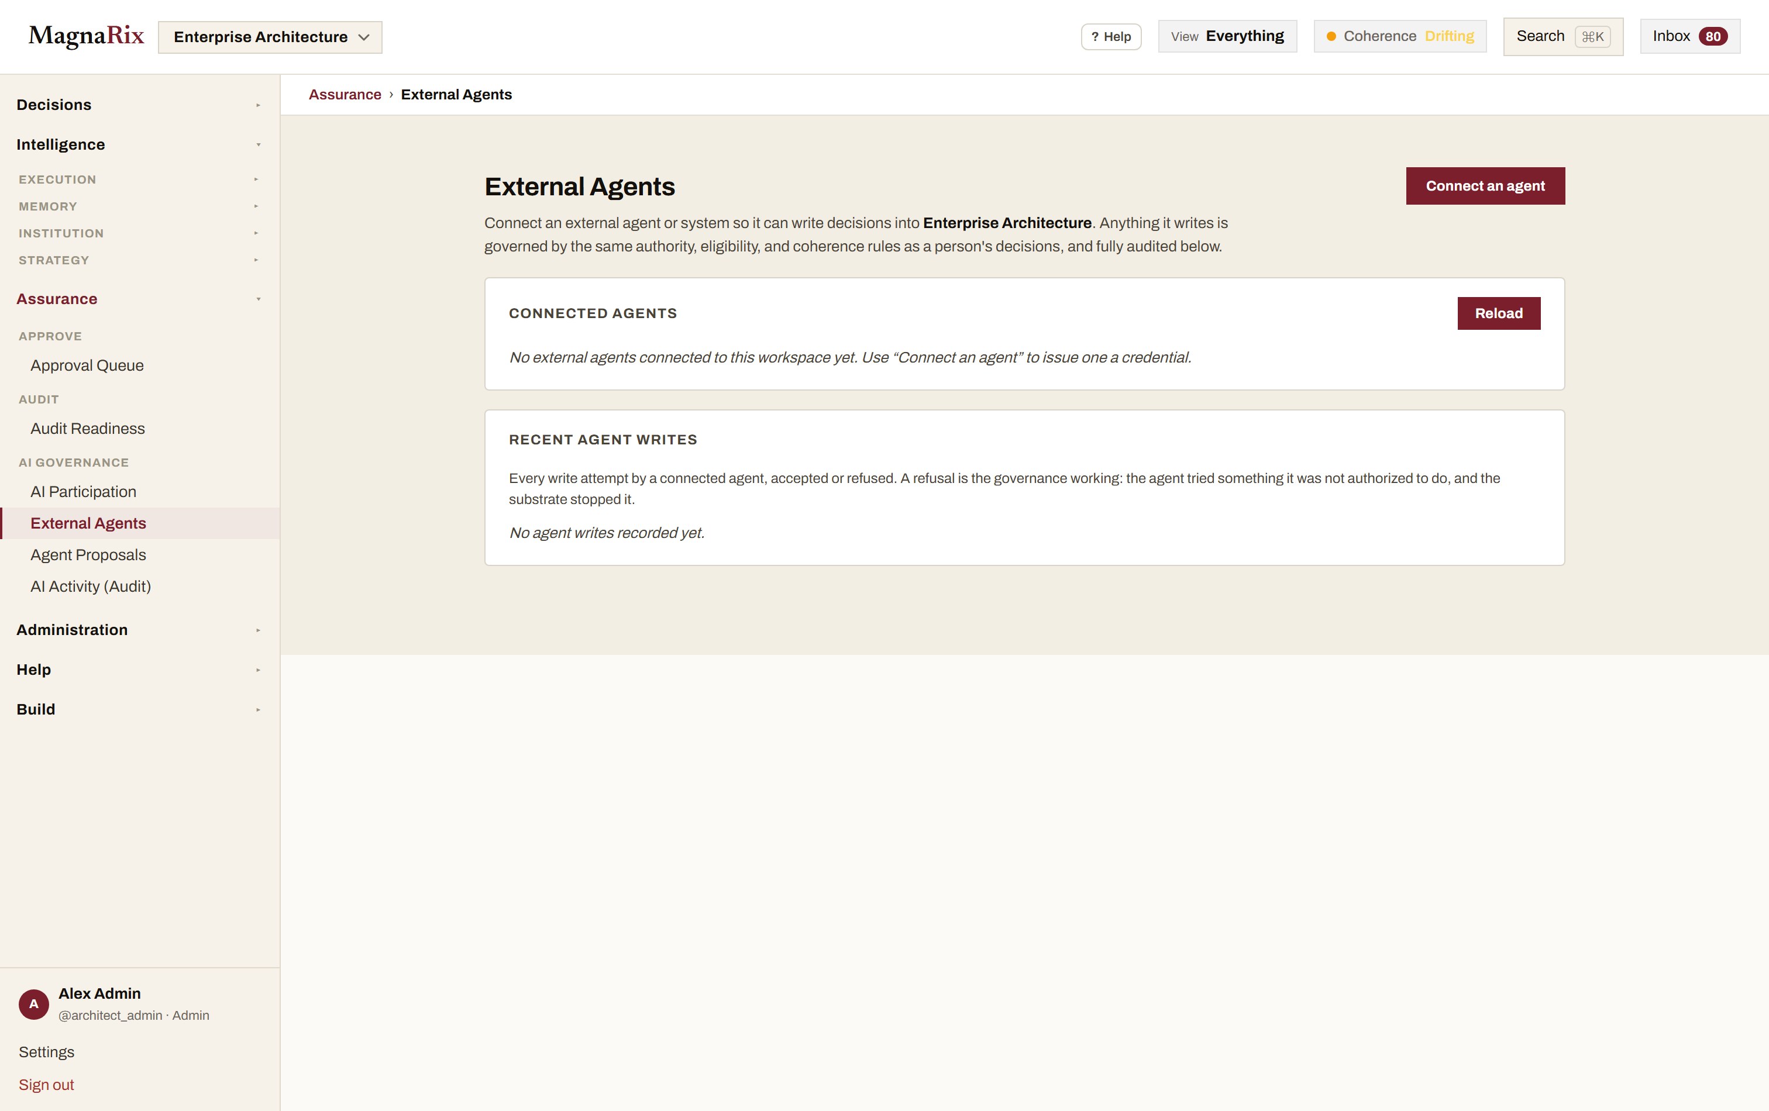Click the External Agents page title

(579, 187)
